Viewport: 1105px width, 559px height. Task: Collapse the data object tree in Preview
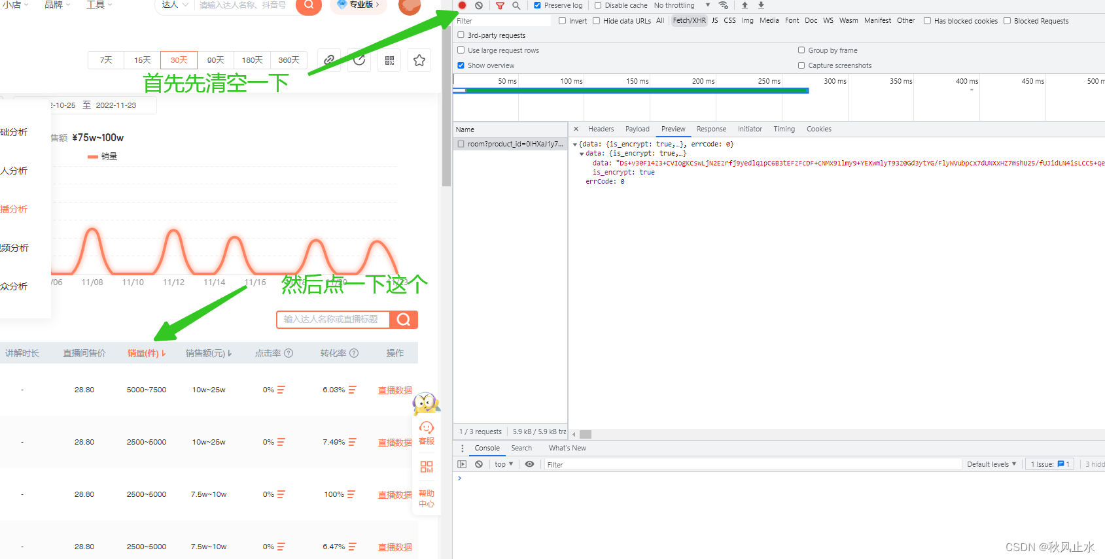[x=582, y=154]
